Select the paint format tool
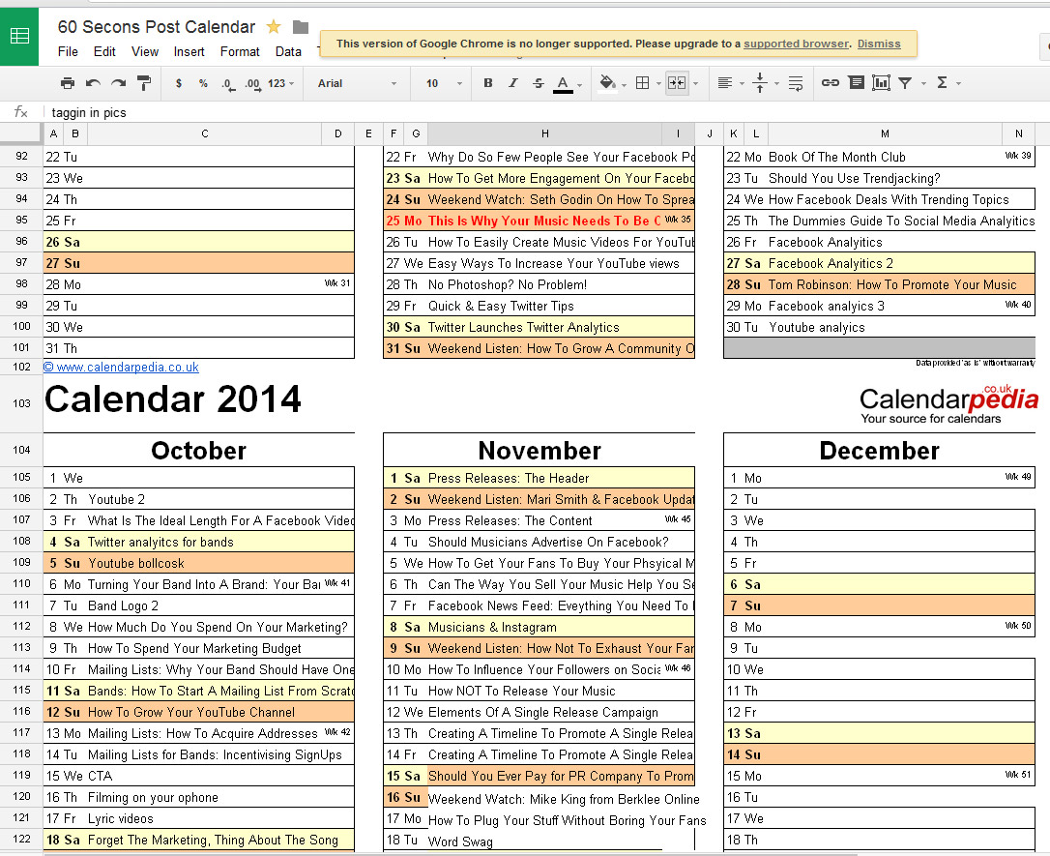1050x856 pixels. (144, 83)
